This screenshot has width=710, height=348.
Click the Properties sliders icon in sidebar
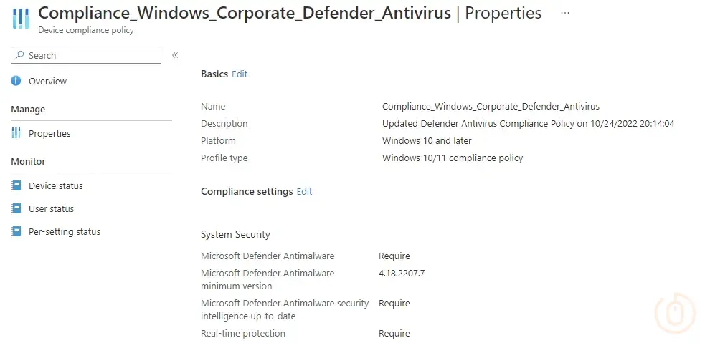(16, 133)
